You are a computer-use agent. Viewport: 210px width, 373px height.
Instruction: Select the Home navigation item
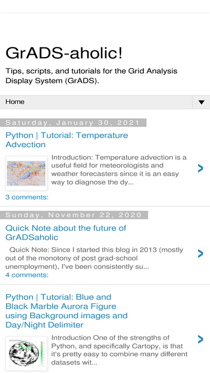(x=15, y=102)
